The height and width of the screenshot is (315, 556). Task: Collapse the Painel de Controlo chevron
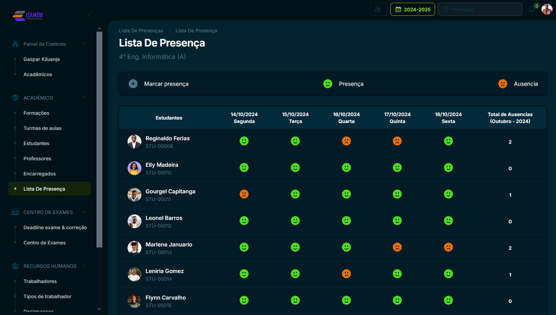85,44
